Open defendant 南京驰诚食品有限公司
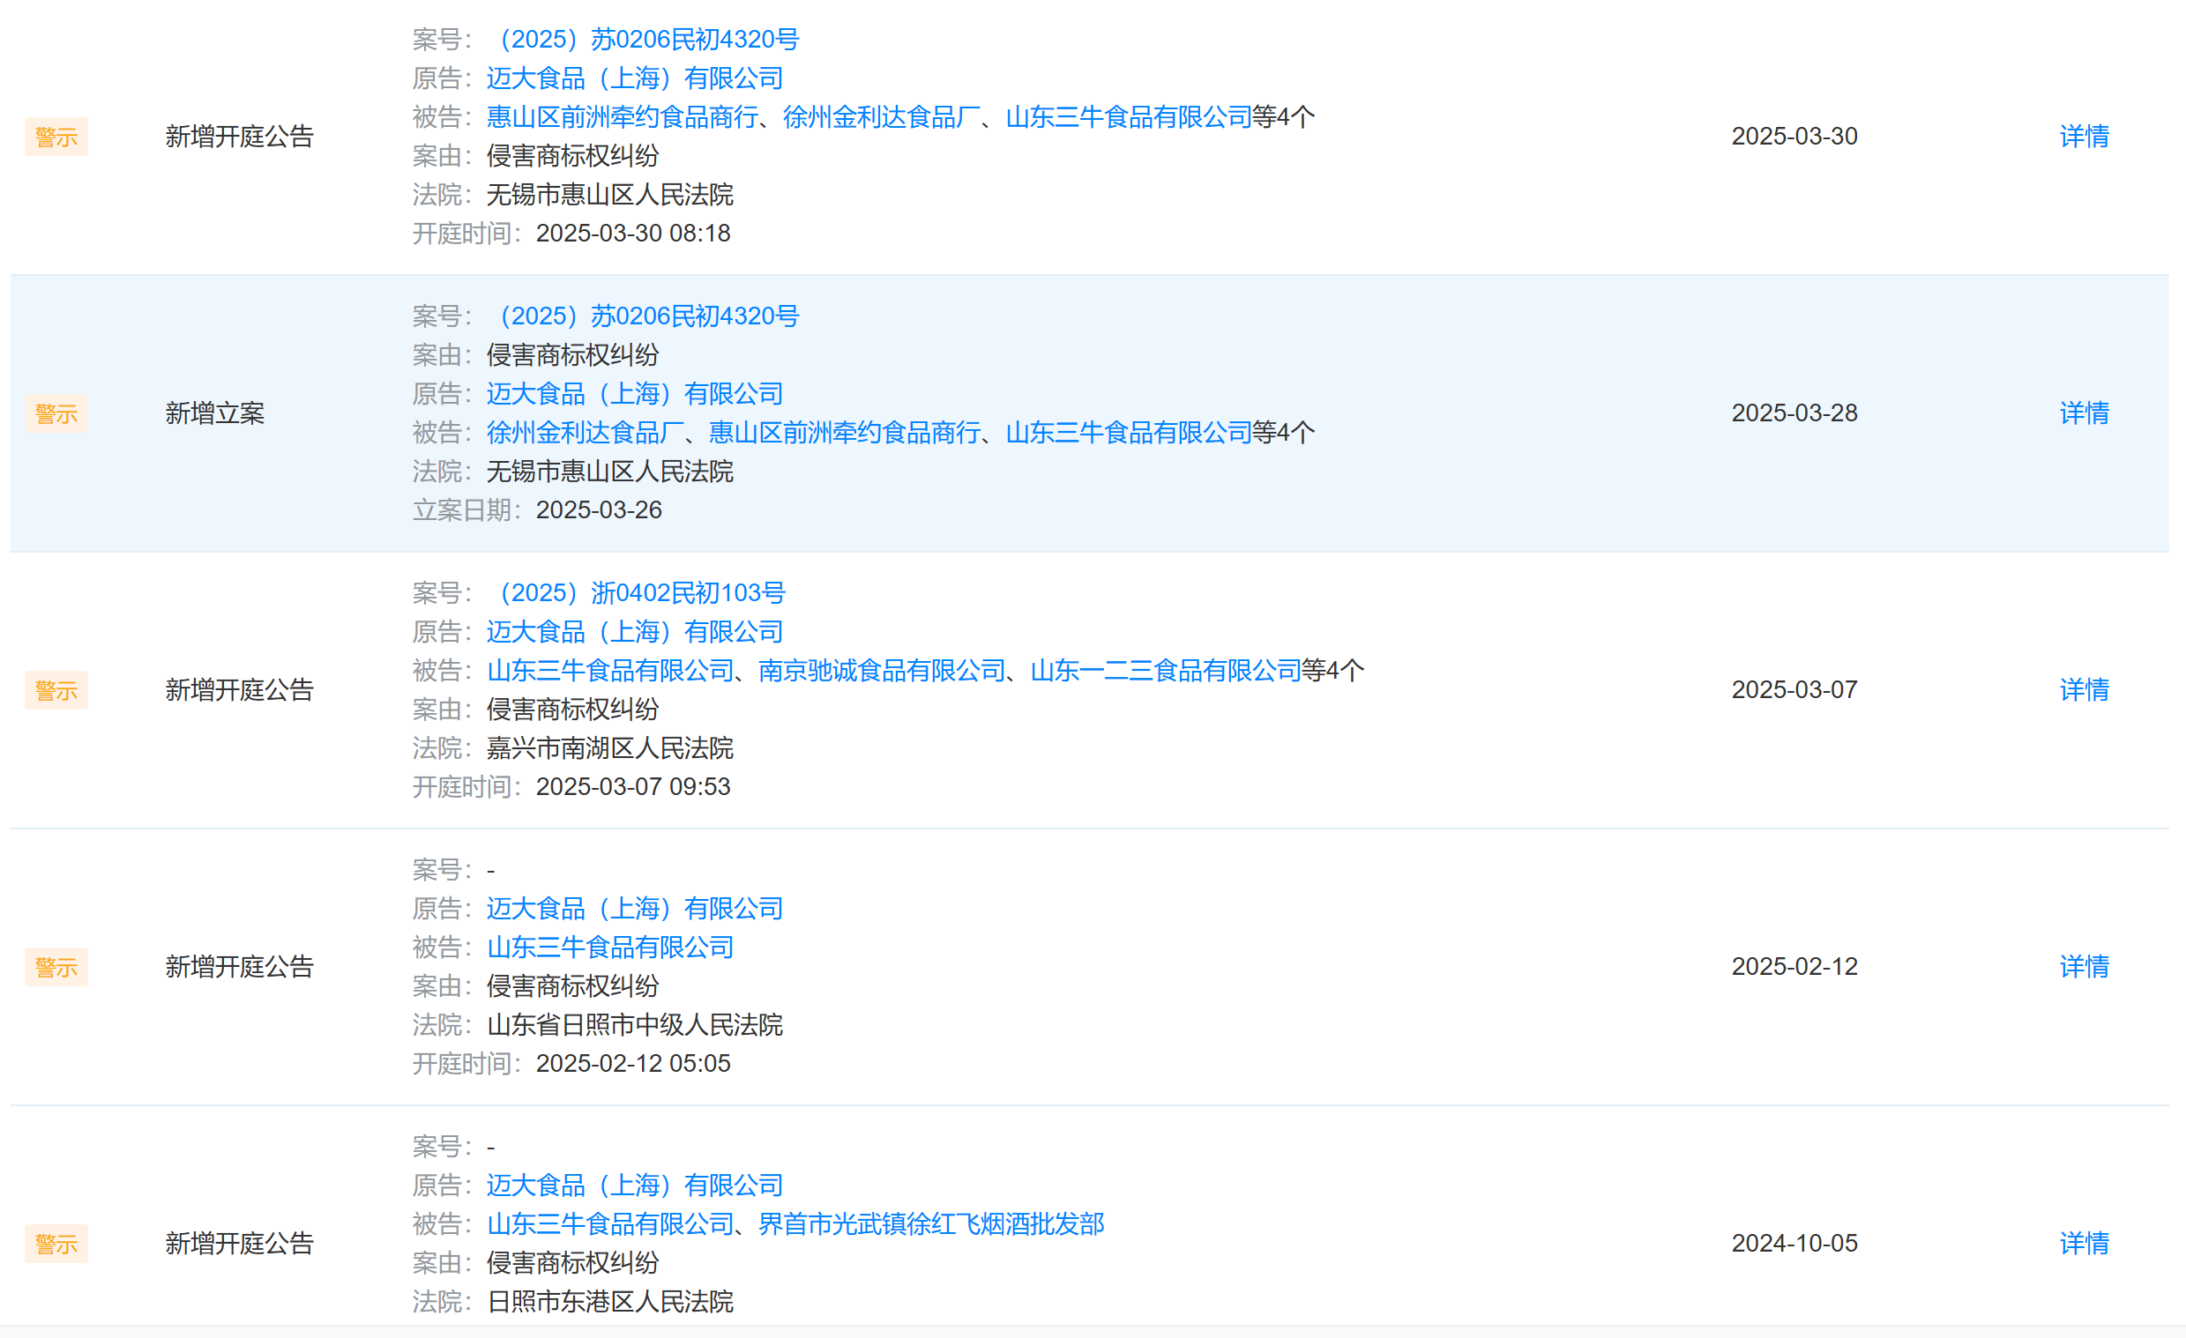2186x1338 pixels. pyautogui.click(x=882, y=671)
